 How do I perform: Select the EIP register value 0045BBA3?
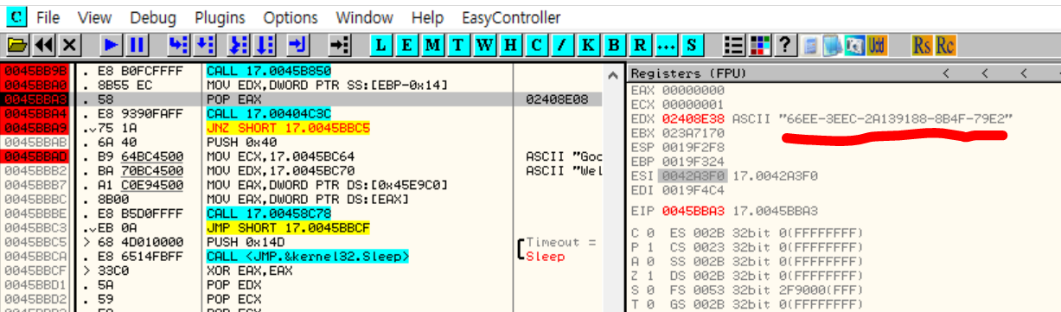(693, 210)
